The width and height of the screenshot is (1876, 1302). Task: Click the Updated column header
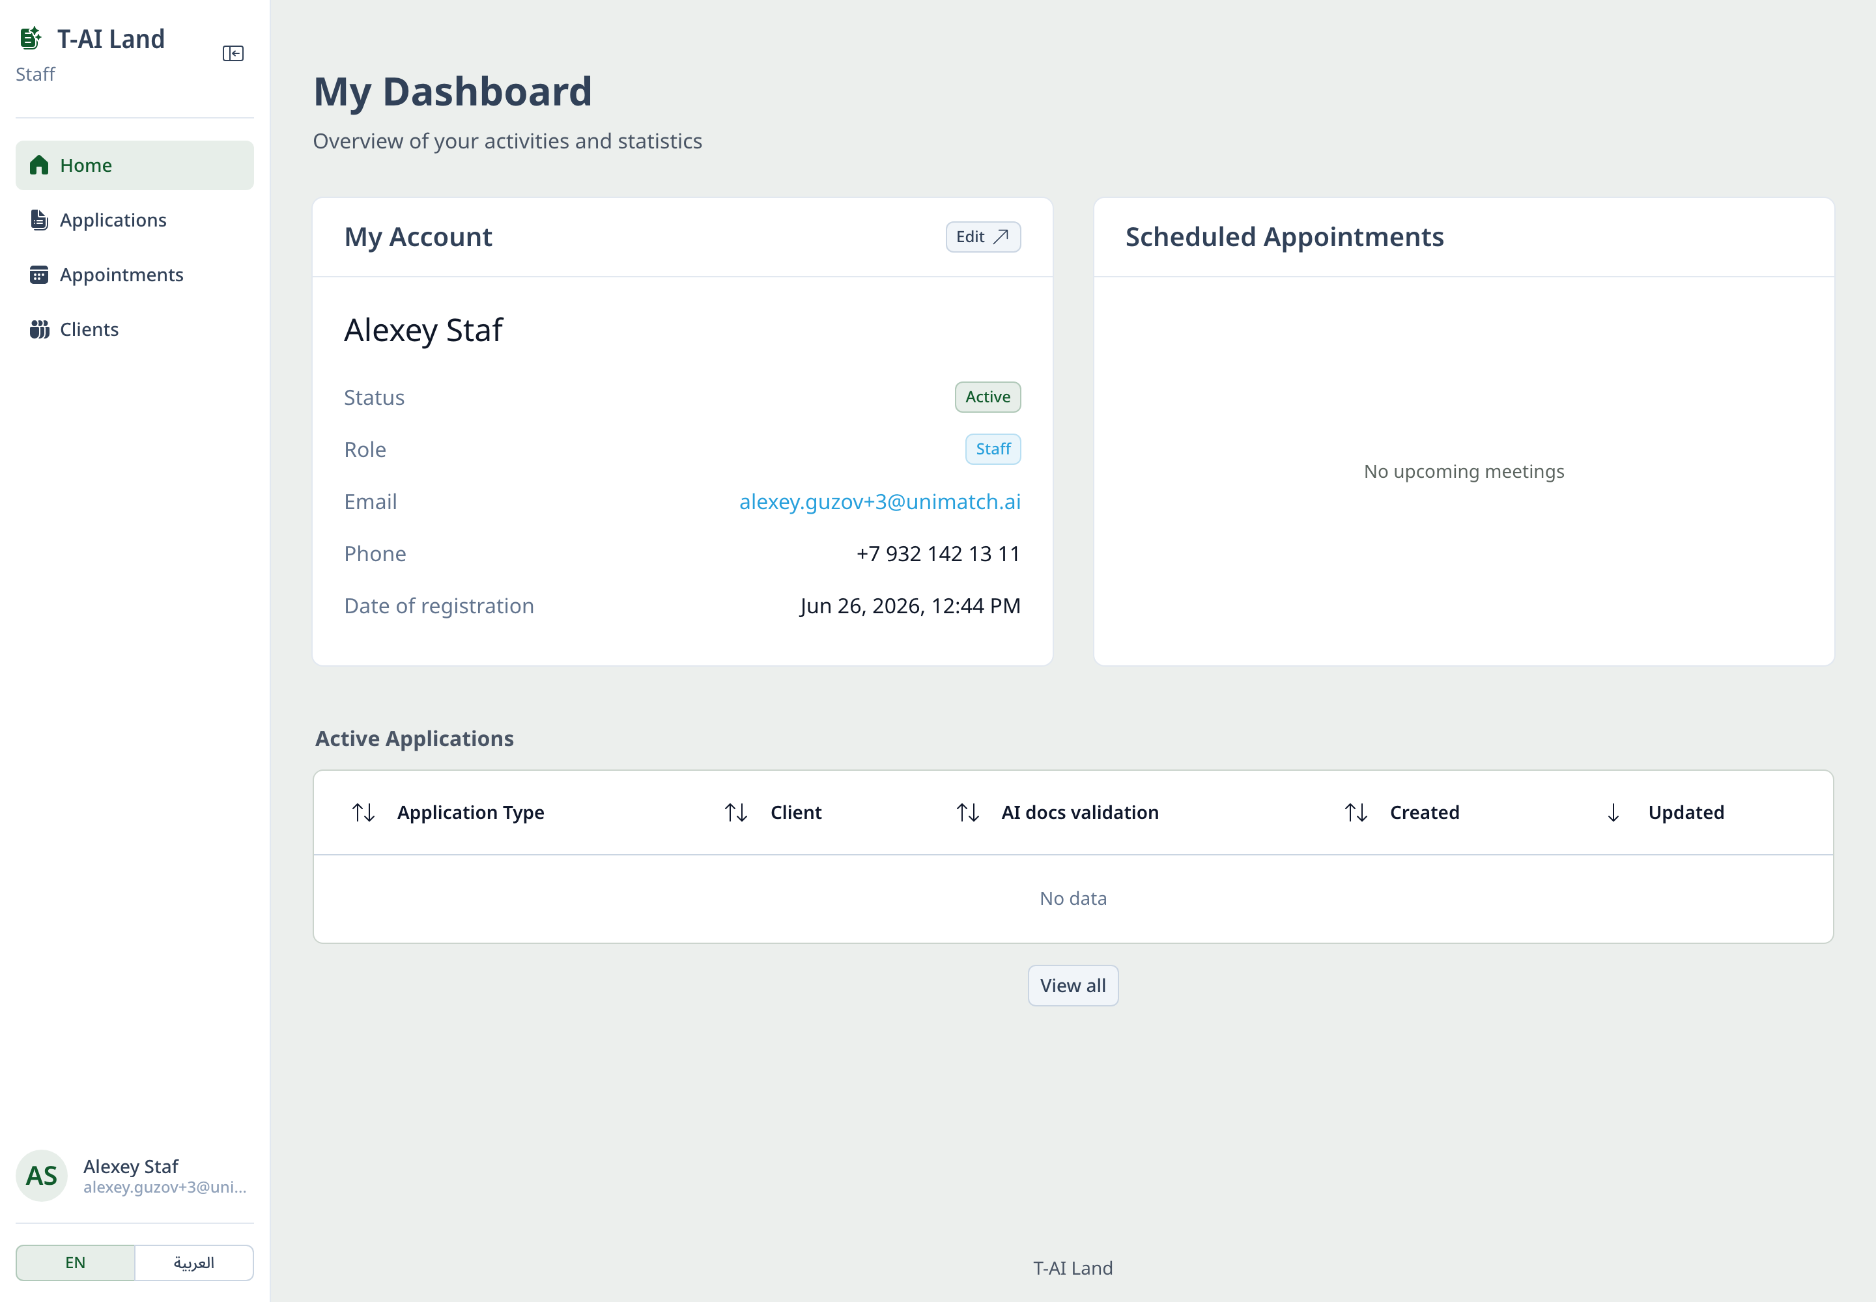(1686, 812)
